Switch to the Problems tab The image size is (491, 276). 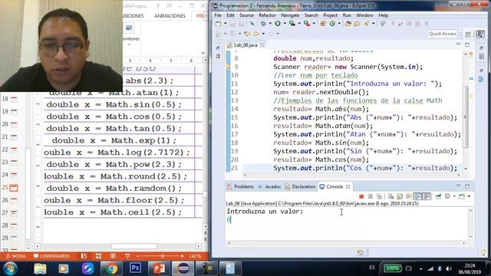[x=240, y=186]
